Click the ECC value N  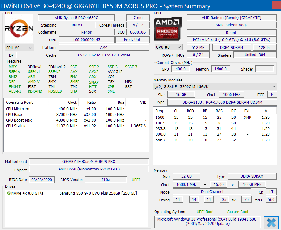point(272,95)
